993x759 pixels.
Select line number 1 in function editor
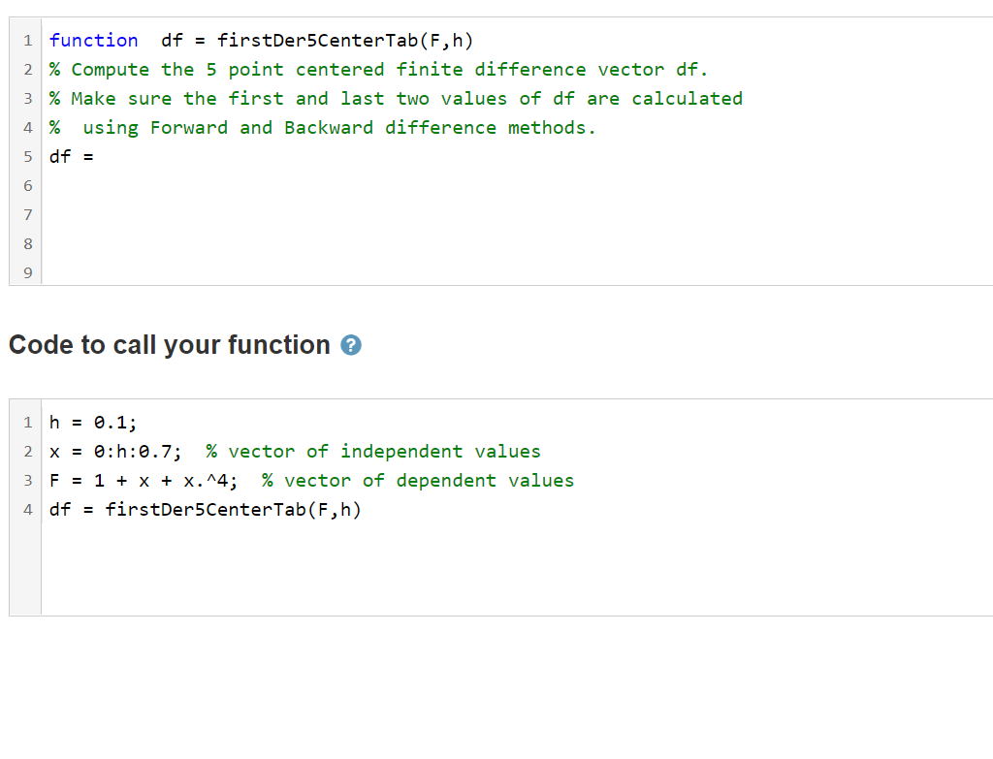click(27, 41)
